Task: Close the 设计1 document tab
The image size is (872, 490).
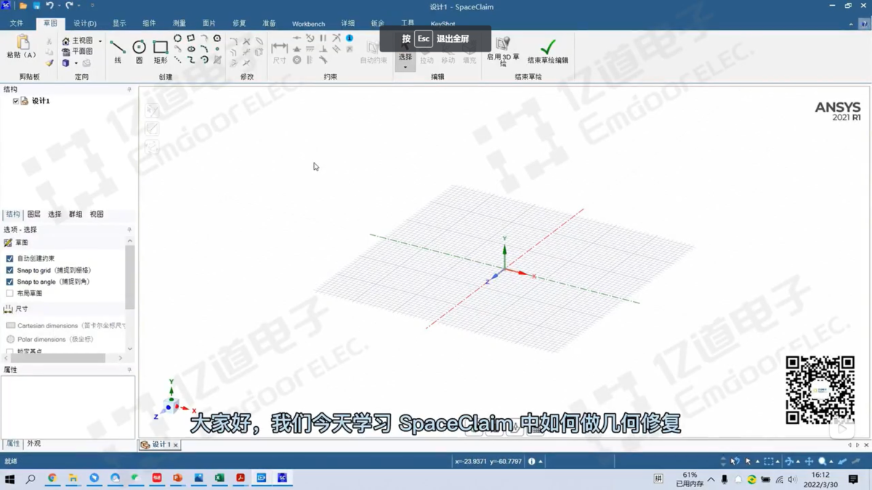Action: pos(176,445)
